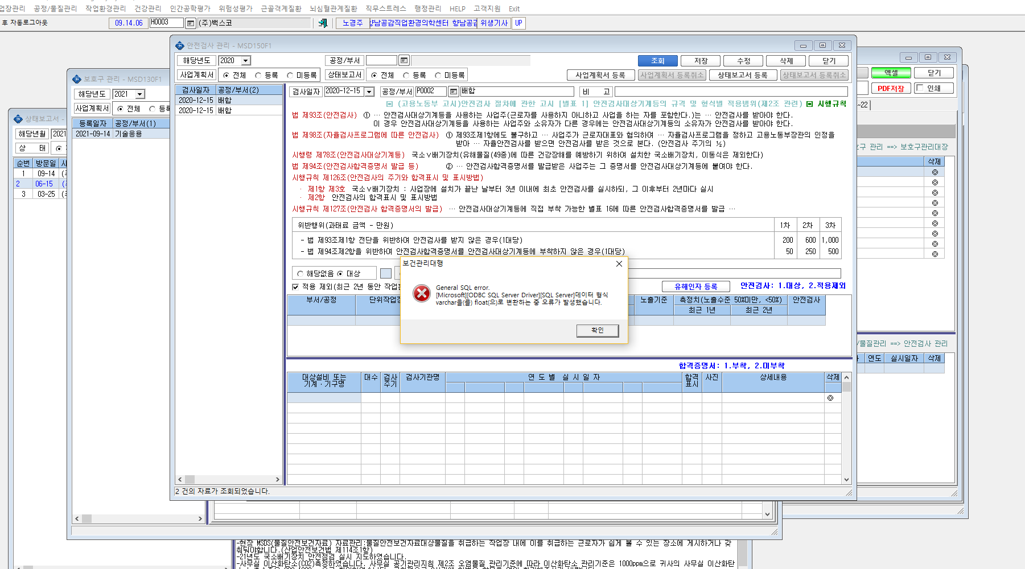The image size is (1025, 569).
Task: Click the red error icon in dialog
Action: point(422,293)
